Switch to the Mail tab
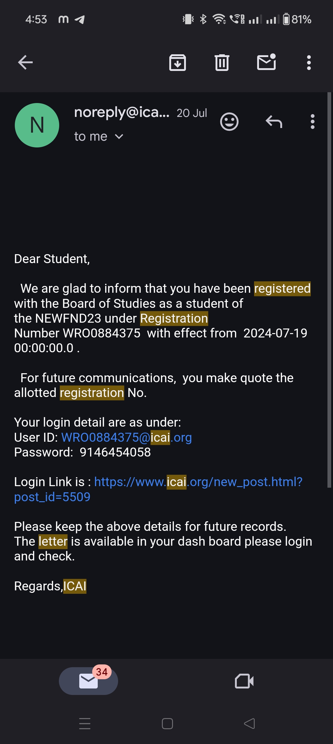The height and width of the screenshot is (744, 333). point(88,681)
